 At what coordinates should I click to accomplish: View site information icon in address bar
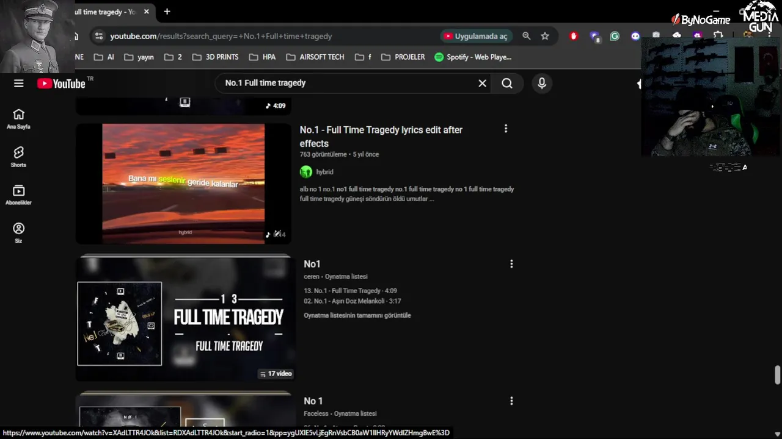click(99, 36)
